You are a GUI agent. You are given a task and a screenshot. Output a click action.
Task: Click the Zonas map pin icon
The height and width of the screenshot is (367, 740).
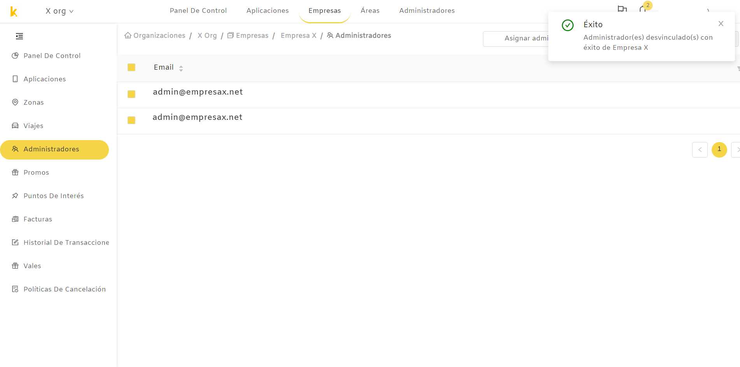15,102
